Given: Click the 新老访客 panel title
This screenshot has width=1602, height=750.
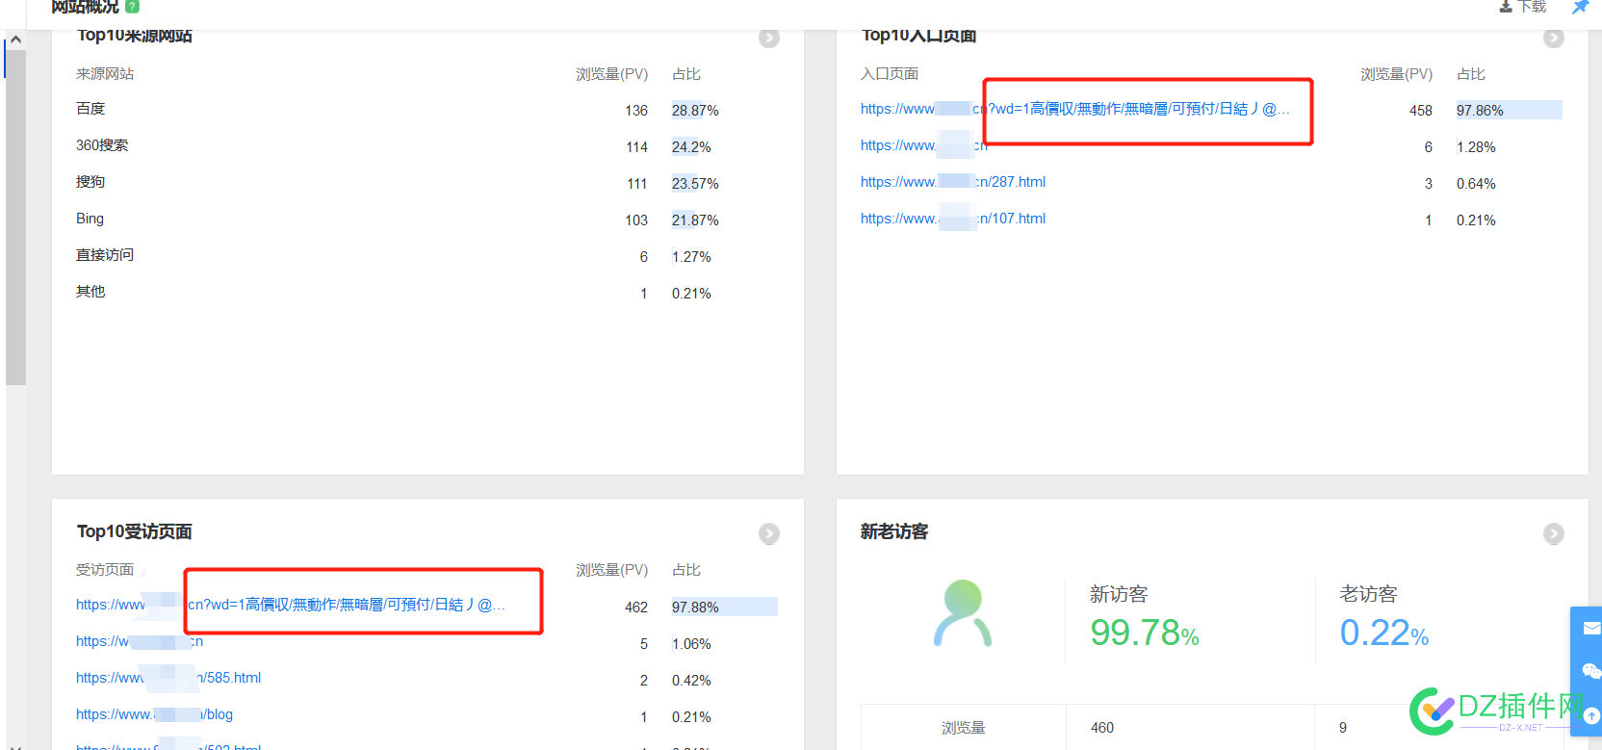Looking at the screenshot, I should coord(894,531).
